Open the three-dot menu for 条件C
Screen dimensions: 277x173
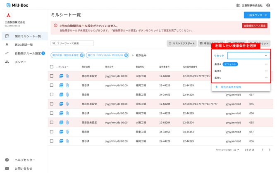(266, 78)
